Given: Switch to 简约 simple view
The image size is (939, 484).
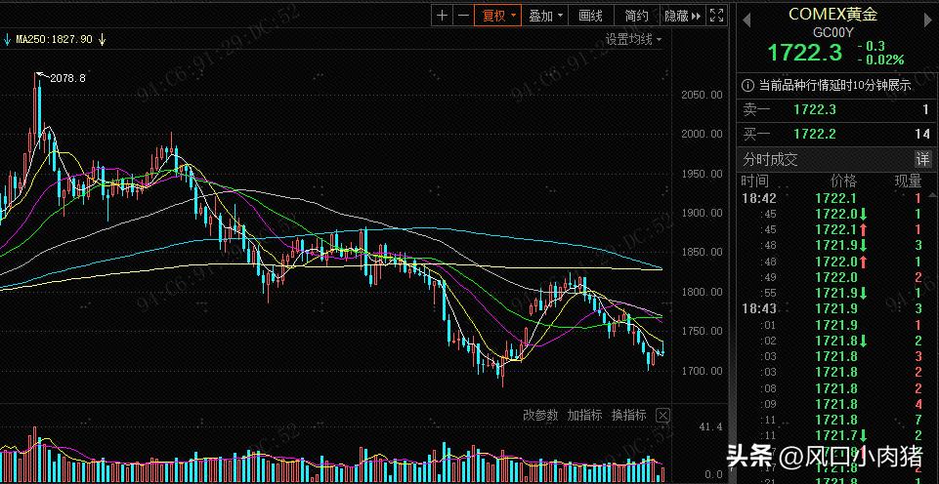Looking at the screenshot, I should pos(636,17).
